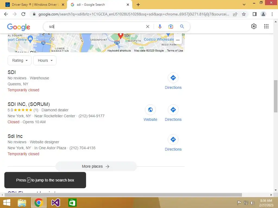Click More places button

[96, 167]
